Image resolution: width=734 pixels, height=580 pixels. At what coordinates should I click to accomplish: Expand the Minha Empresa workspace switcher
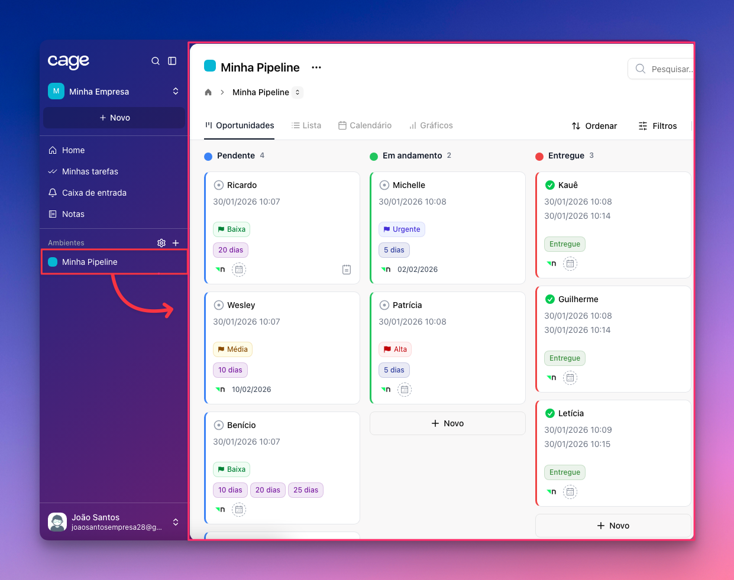tap(176, 91)
